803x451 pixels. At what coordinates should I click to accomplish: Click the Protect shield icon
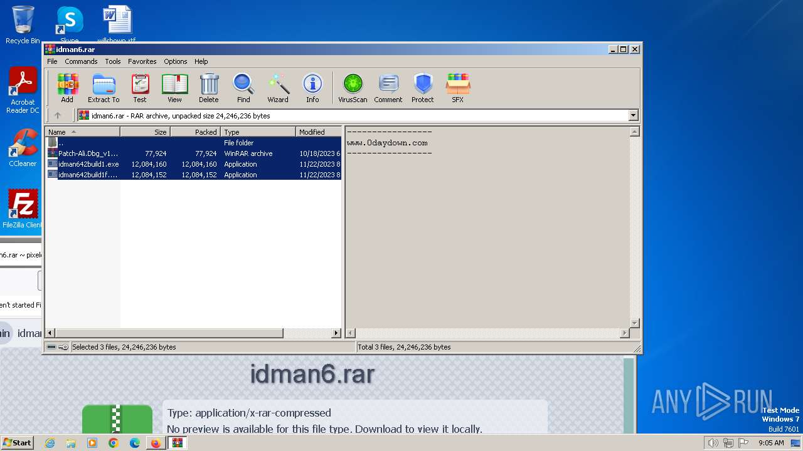(x=423, y=88)
